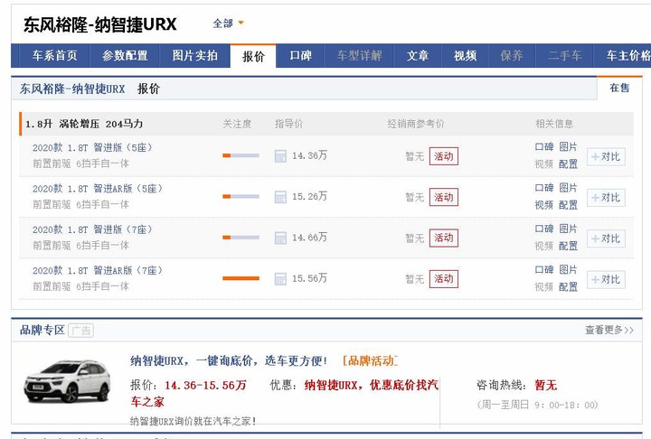Click 活动 button for 智进AR版（5座）
The height and width of the screenshot is (439, 651).
[x=444, y=197]
